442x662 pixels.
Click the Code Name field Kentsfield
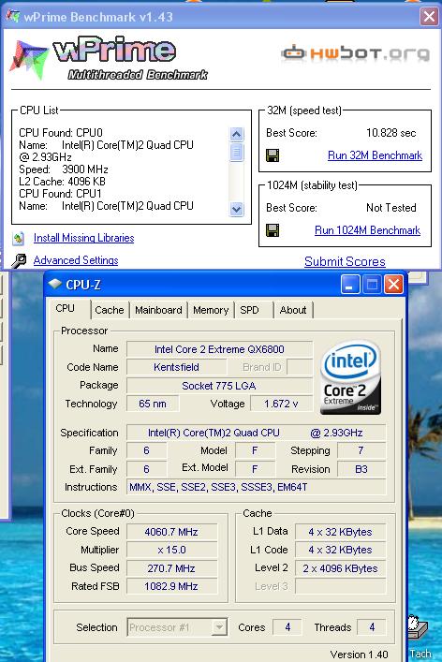[x=176, y=367]
